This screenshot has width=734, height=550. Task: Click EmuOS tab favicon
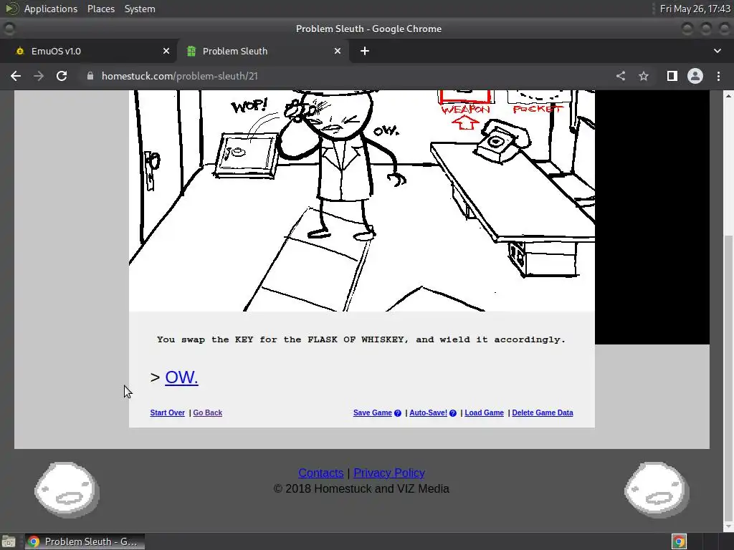coord(19,51)
